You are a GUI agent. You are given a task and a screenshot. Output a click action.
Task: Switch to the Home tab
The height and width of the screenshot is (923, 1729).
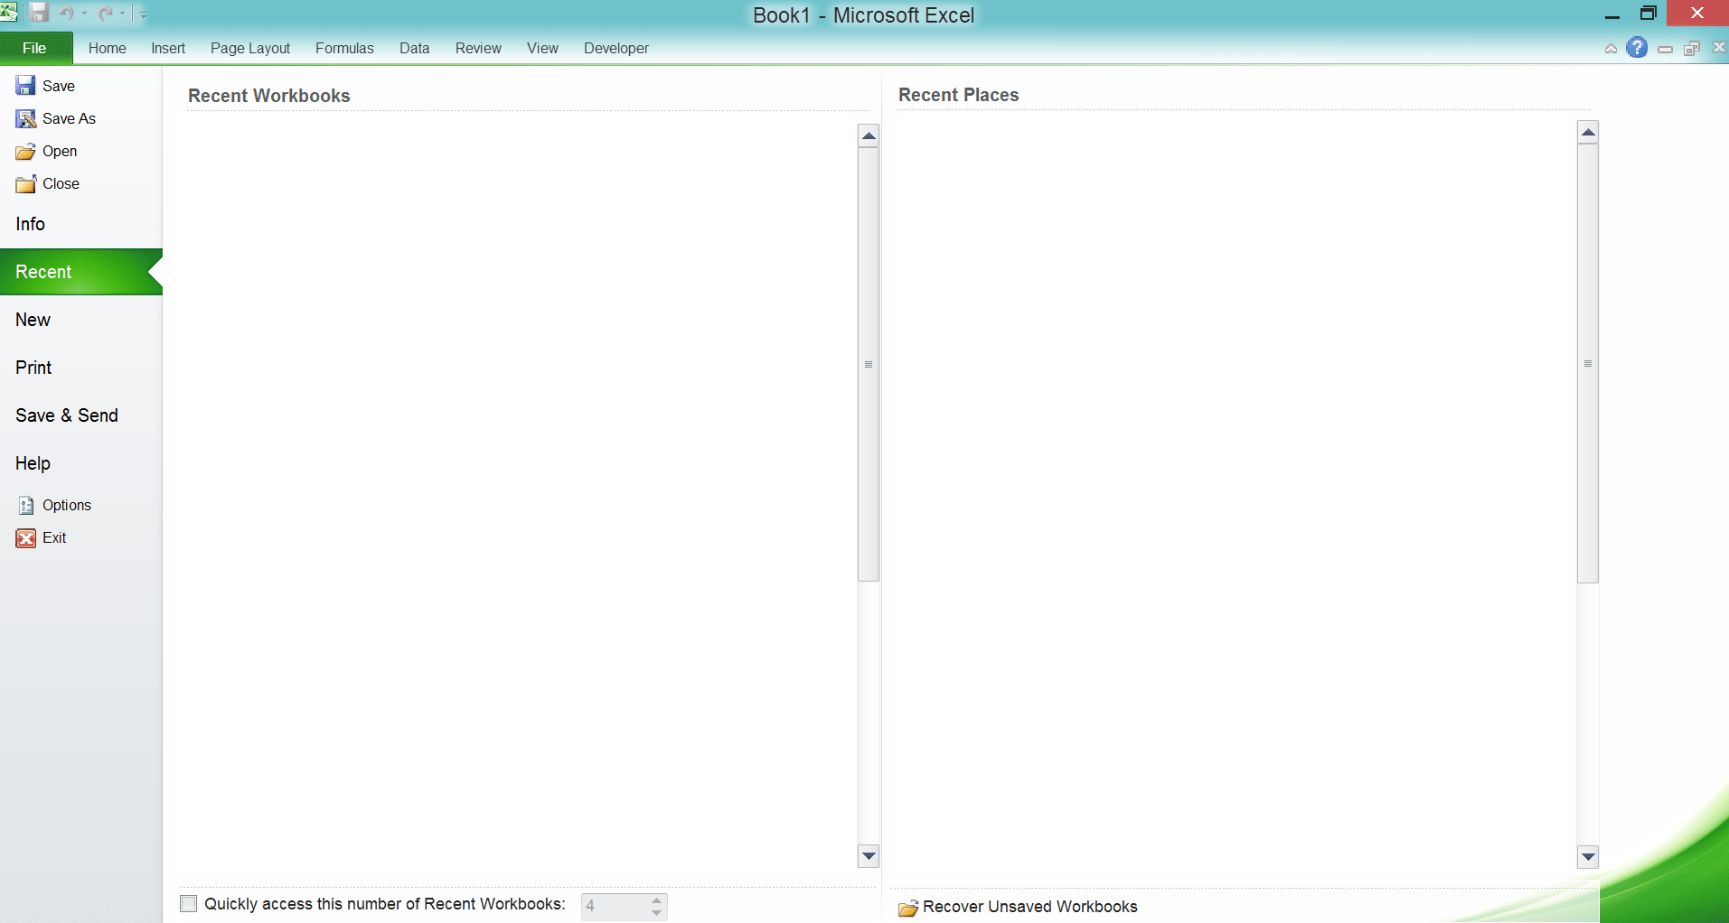coord(108,48)
